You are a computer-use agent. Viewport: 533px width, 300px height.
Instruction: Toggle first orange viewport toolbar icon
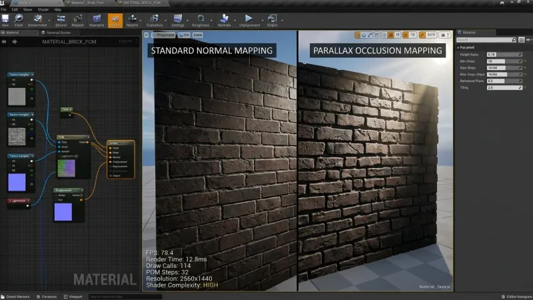pyautogui.click(x=357, y=35)
